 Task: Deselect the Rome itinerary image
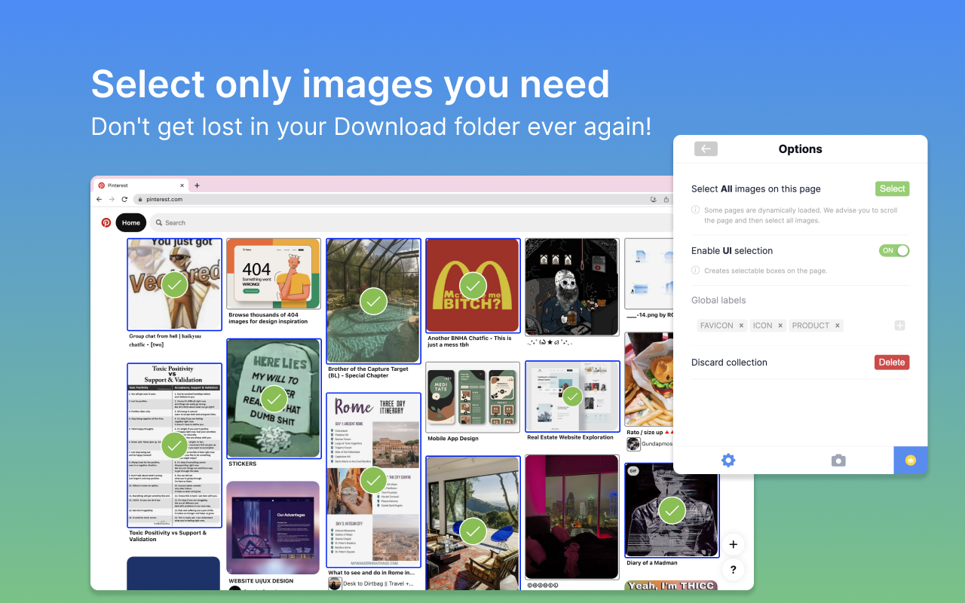373,479
